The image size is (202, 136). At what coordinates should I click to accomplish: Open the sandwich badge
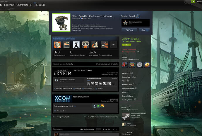point(147,64)
